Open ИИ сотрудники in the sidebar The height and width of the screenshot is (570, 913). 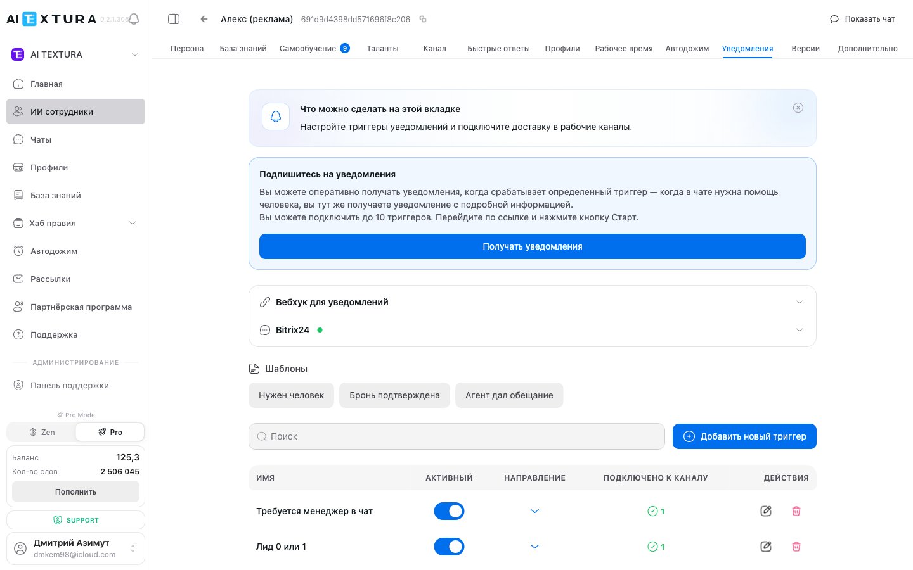click(x=76, y=111)
